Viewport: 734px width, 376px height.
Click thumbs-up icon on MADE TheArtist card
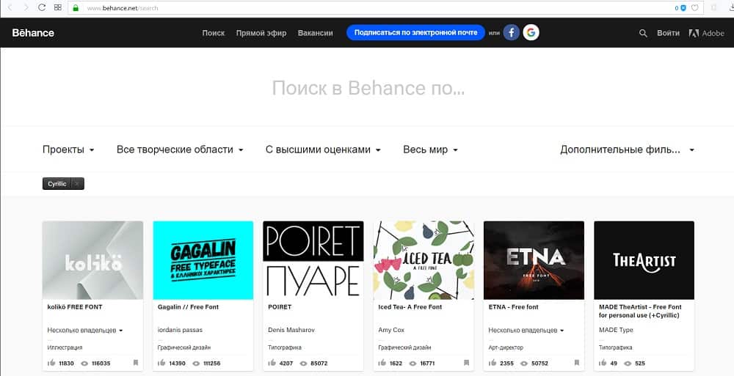pos(603,362)
